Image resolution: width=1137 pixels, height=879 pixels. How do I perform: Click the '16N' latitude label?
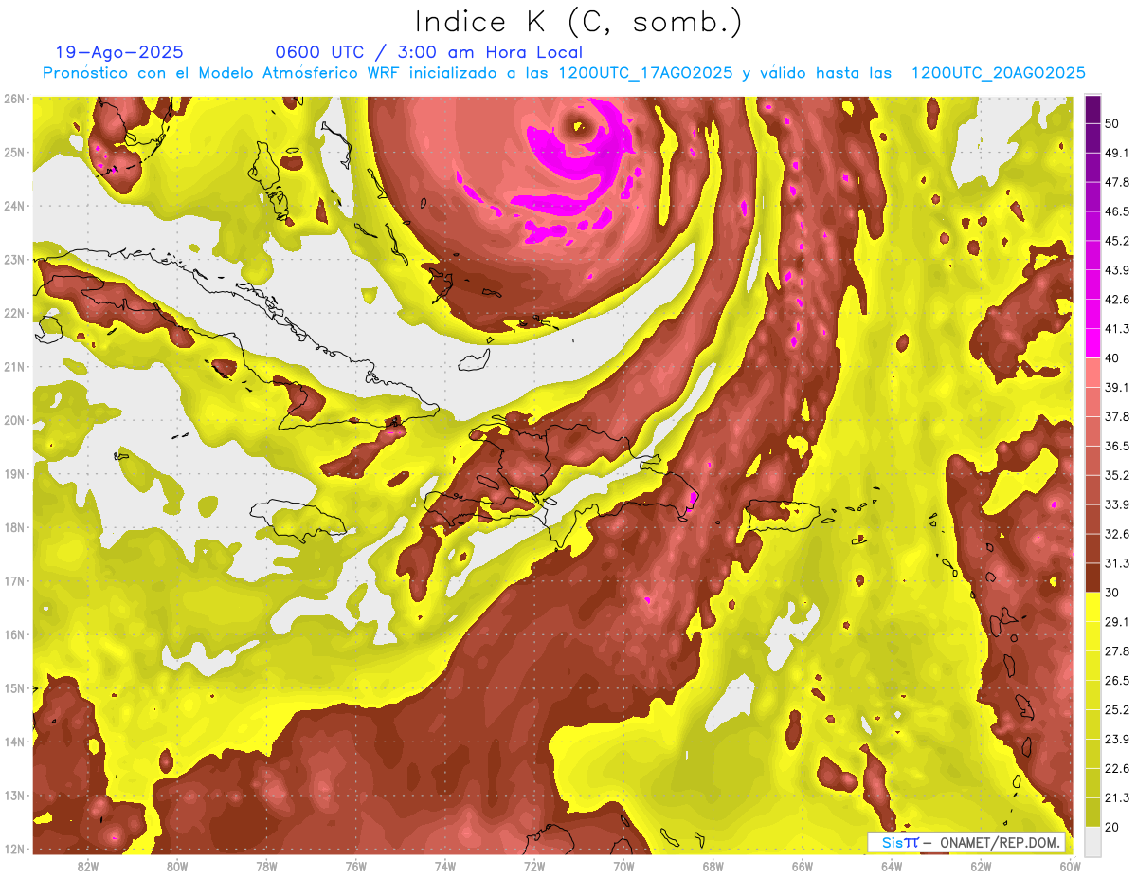[14, 634]
